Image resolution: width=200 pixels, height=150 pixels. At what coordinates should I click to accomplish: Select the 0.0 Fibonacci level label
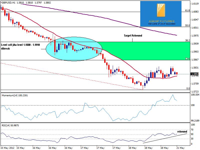pos(188,88)
